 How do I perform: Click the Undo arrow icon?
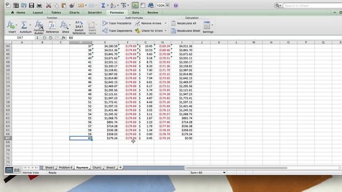point(81,5)
